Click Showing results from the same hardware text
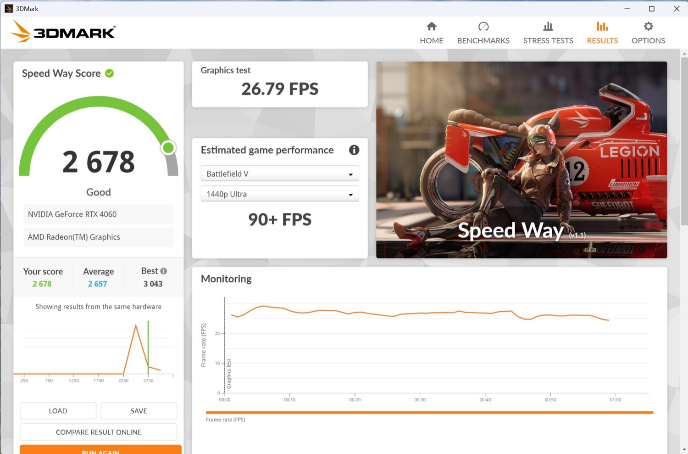This screenshot has width=688, height=454. tap(99, 307)
